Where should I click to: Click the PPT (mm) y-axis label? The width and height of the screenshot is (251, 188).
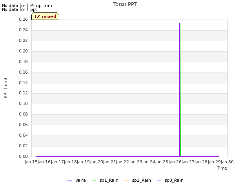5,88
